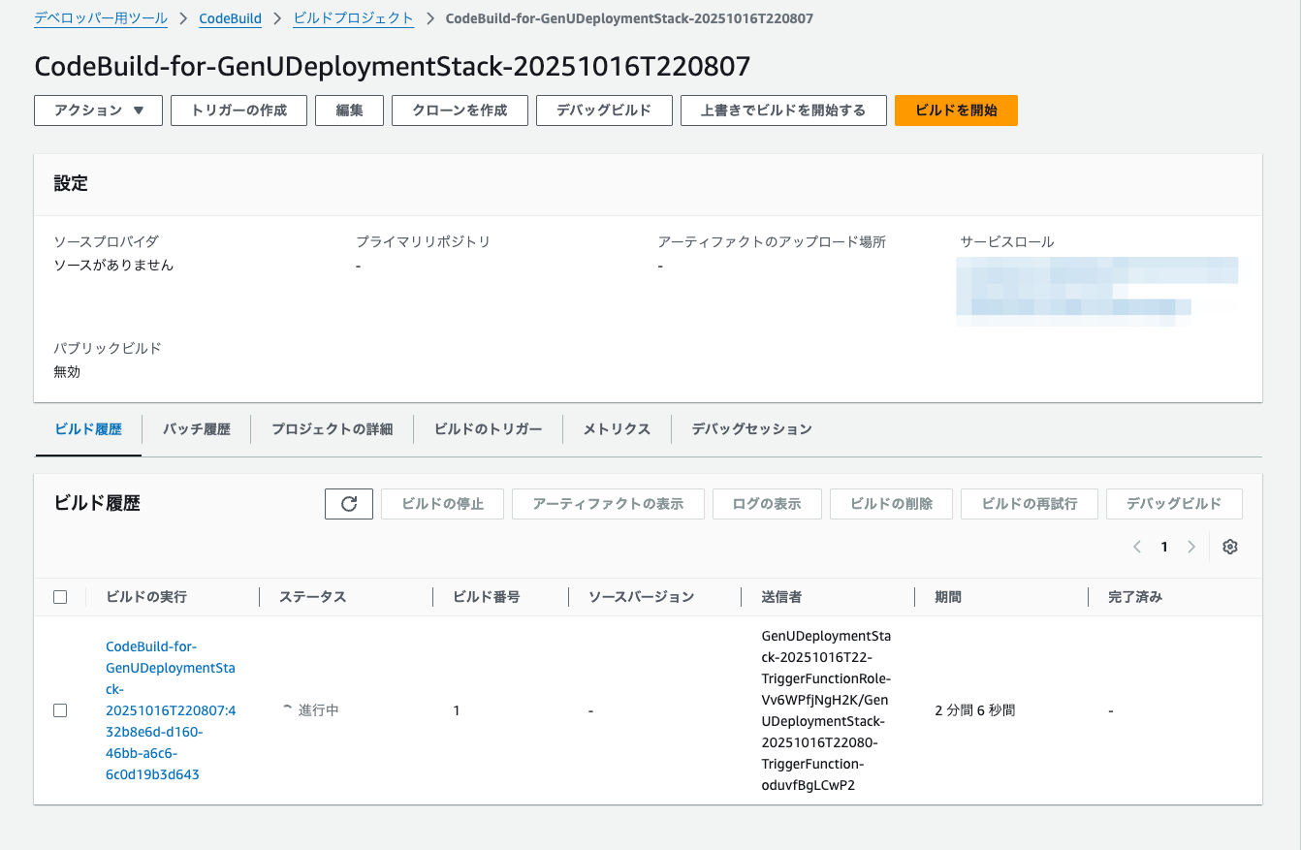Select the デバッグセッション tab
This screenshot has height=850, width=1301.
pyautogui.click(x=751, y=429)
